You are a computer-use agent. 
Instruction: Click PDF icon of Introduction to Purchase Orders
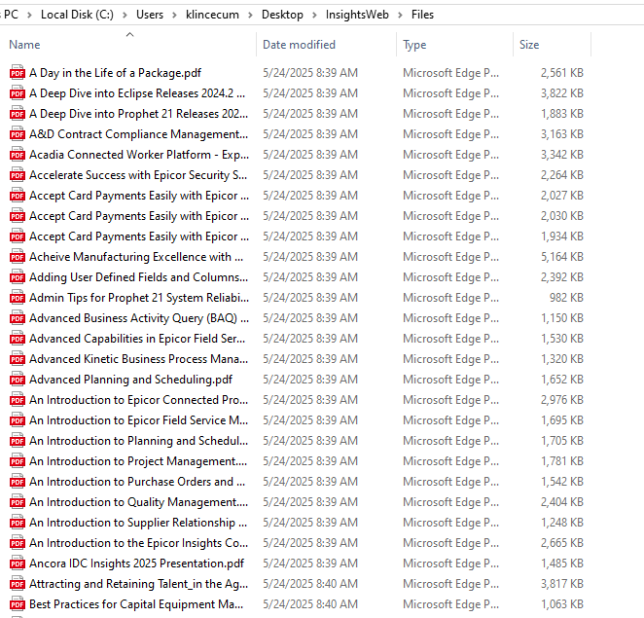click(18, 482)
